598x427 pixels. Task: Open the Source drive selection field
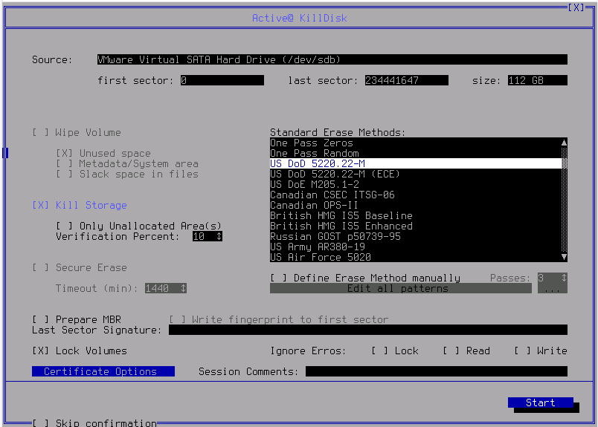[x=332, y=60]
